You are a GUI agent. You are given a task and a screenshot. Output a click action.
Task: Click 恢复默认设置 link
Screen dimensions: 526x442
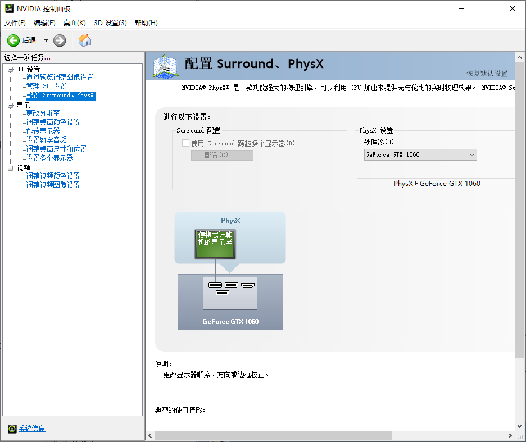click(x=487, y=74)
